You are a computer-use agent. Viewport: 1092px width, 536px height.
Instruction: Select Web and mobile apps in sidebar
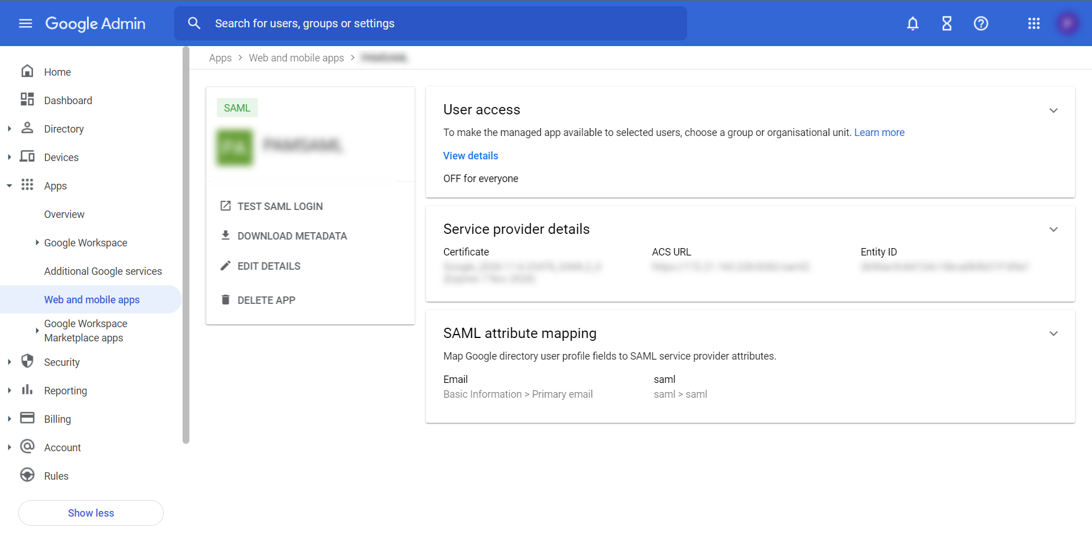point(92,299)
